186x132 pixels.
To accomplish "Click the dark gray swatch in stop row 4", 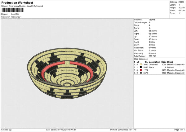I will point(141,73).
